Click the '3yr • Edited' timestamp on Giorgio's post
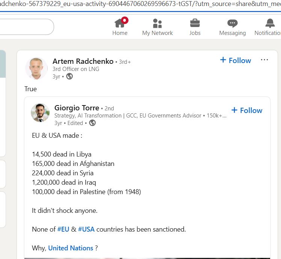Screen dimensions: 281x259 69,123
